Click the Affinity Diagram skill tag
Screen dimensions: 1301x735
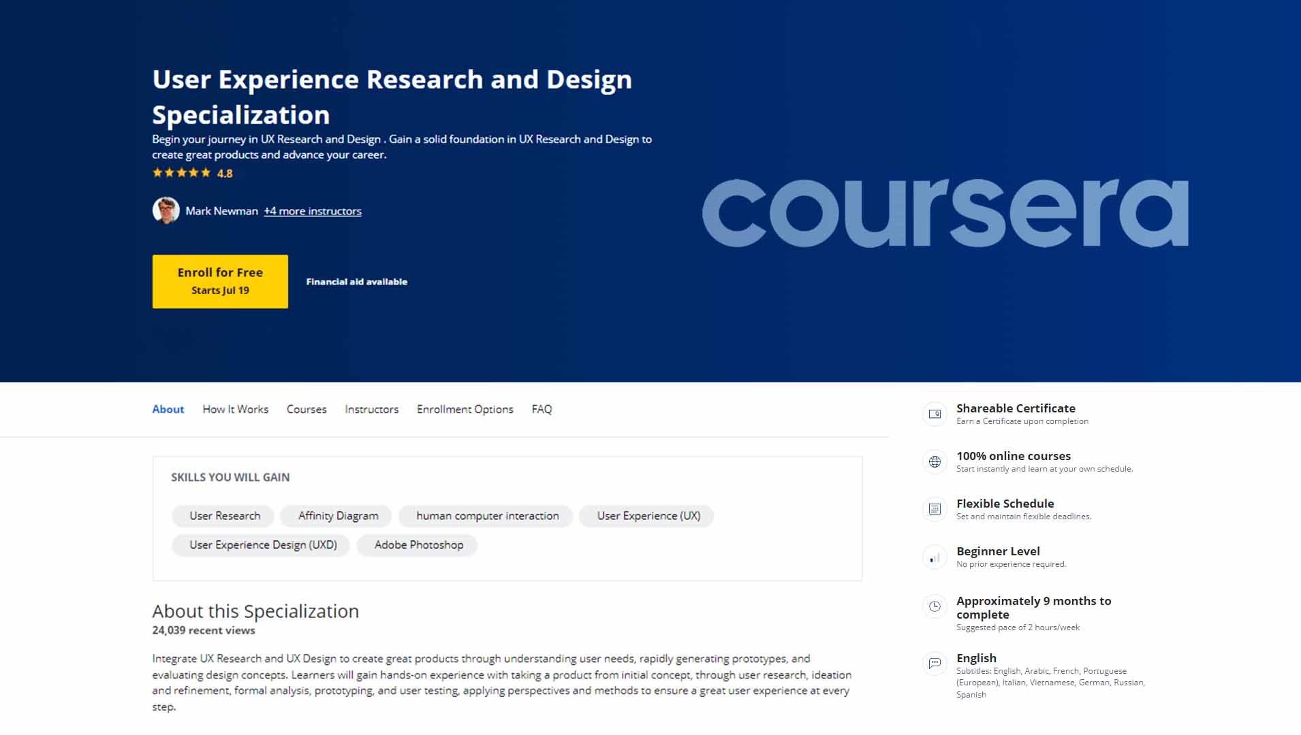pos(336,516)
